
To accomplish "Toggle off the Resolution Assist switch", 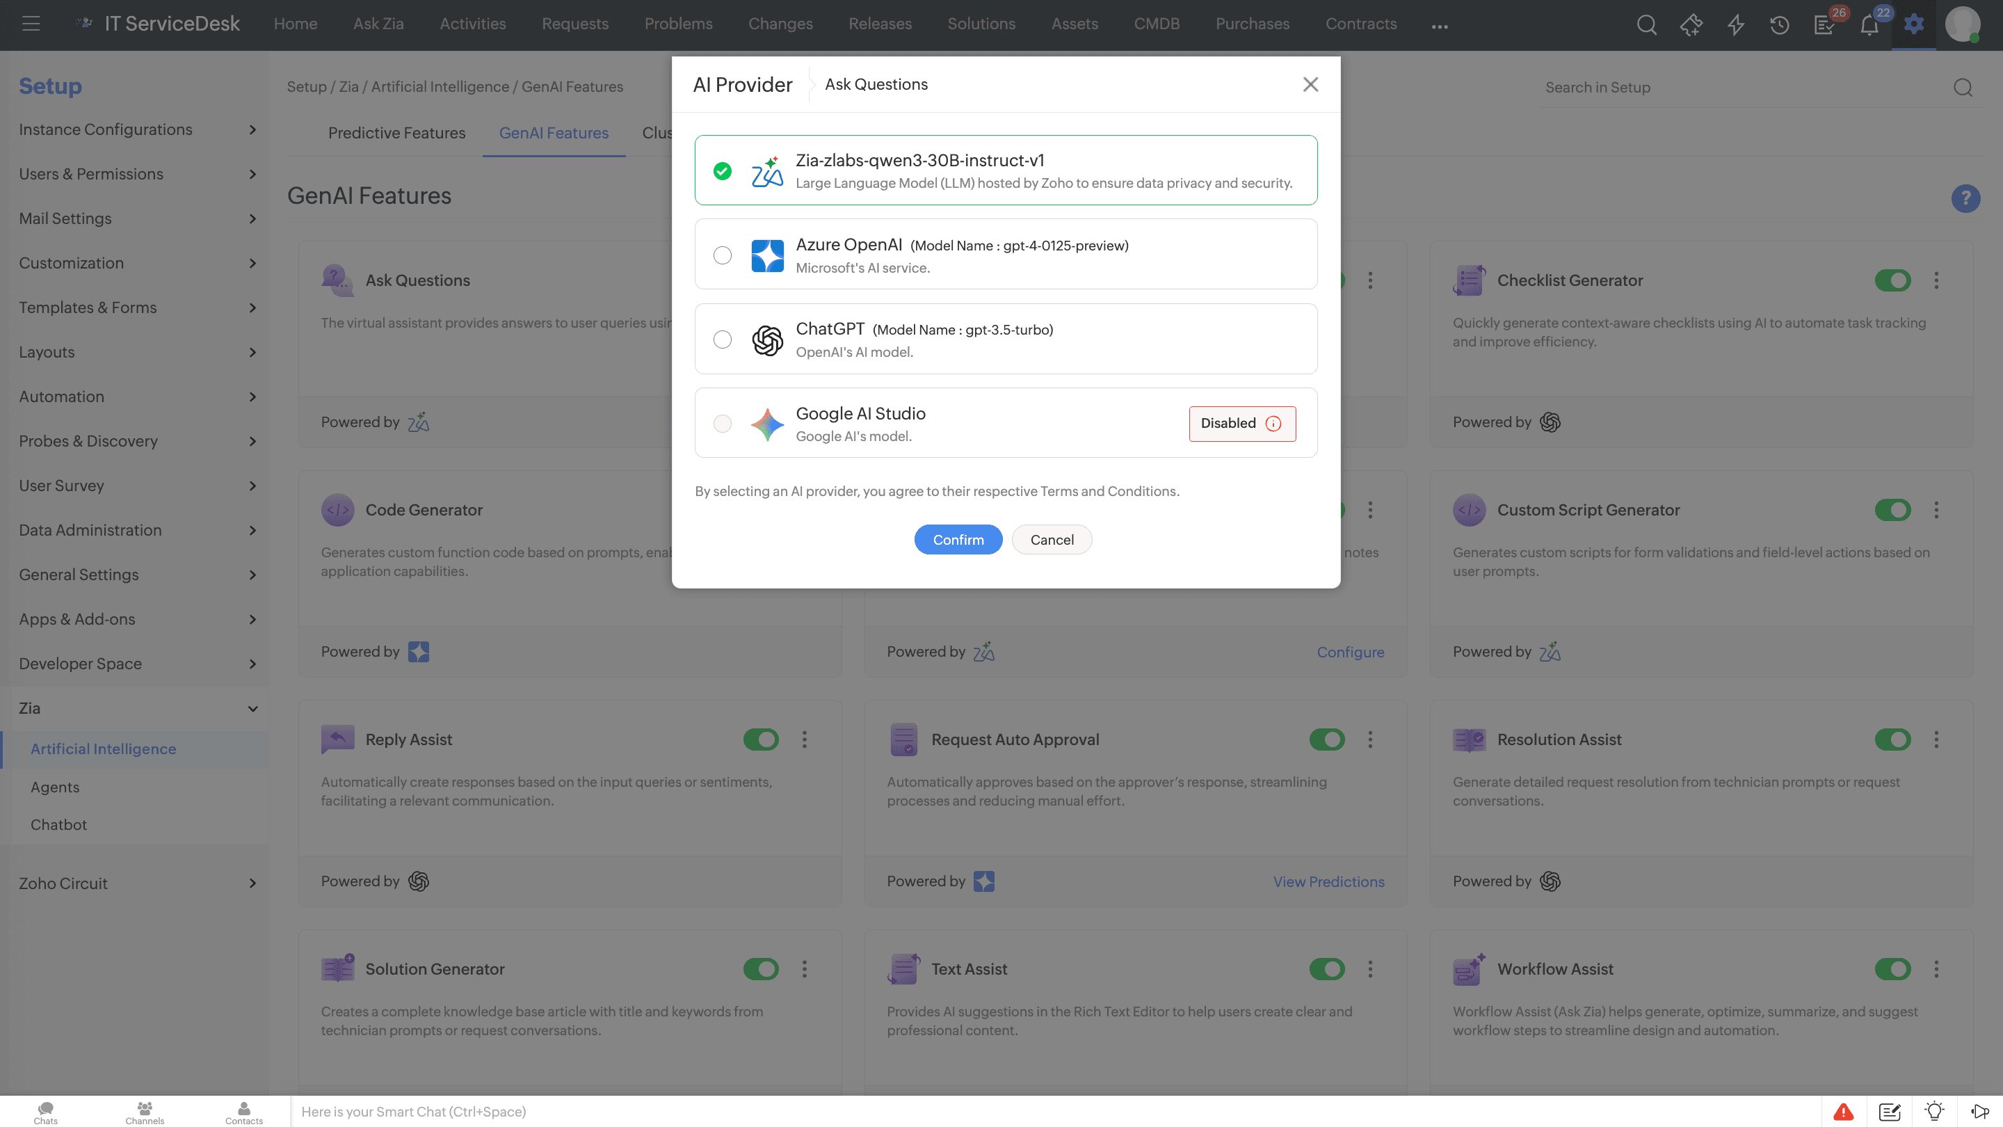I will [1892, 739].
